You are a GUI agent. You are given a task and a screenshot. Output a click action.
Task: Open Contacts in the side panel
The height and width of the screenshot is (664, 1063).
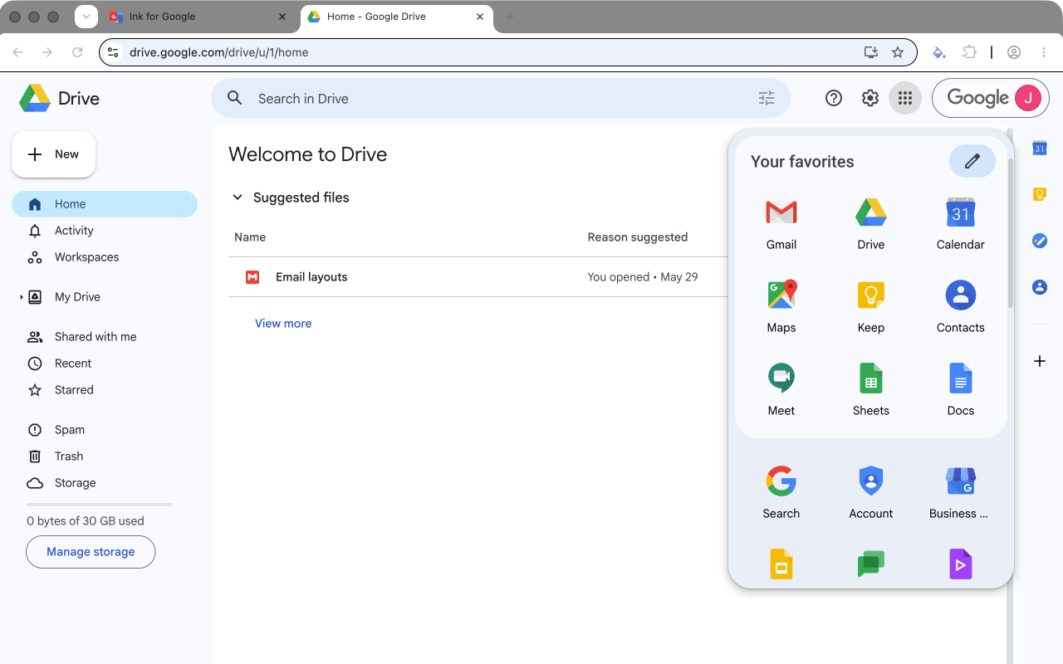(x=1040, y=287)
